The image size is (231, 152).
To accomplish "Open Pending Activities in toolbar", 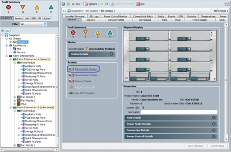I will 122,4.
